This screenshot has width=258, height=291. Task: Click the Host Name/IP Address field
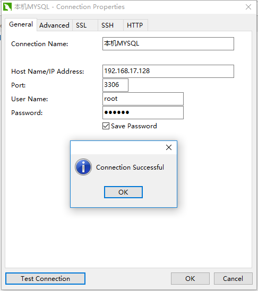point(168,71)
